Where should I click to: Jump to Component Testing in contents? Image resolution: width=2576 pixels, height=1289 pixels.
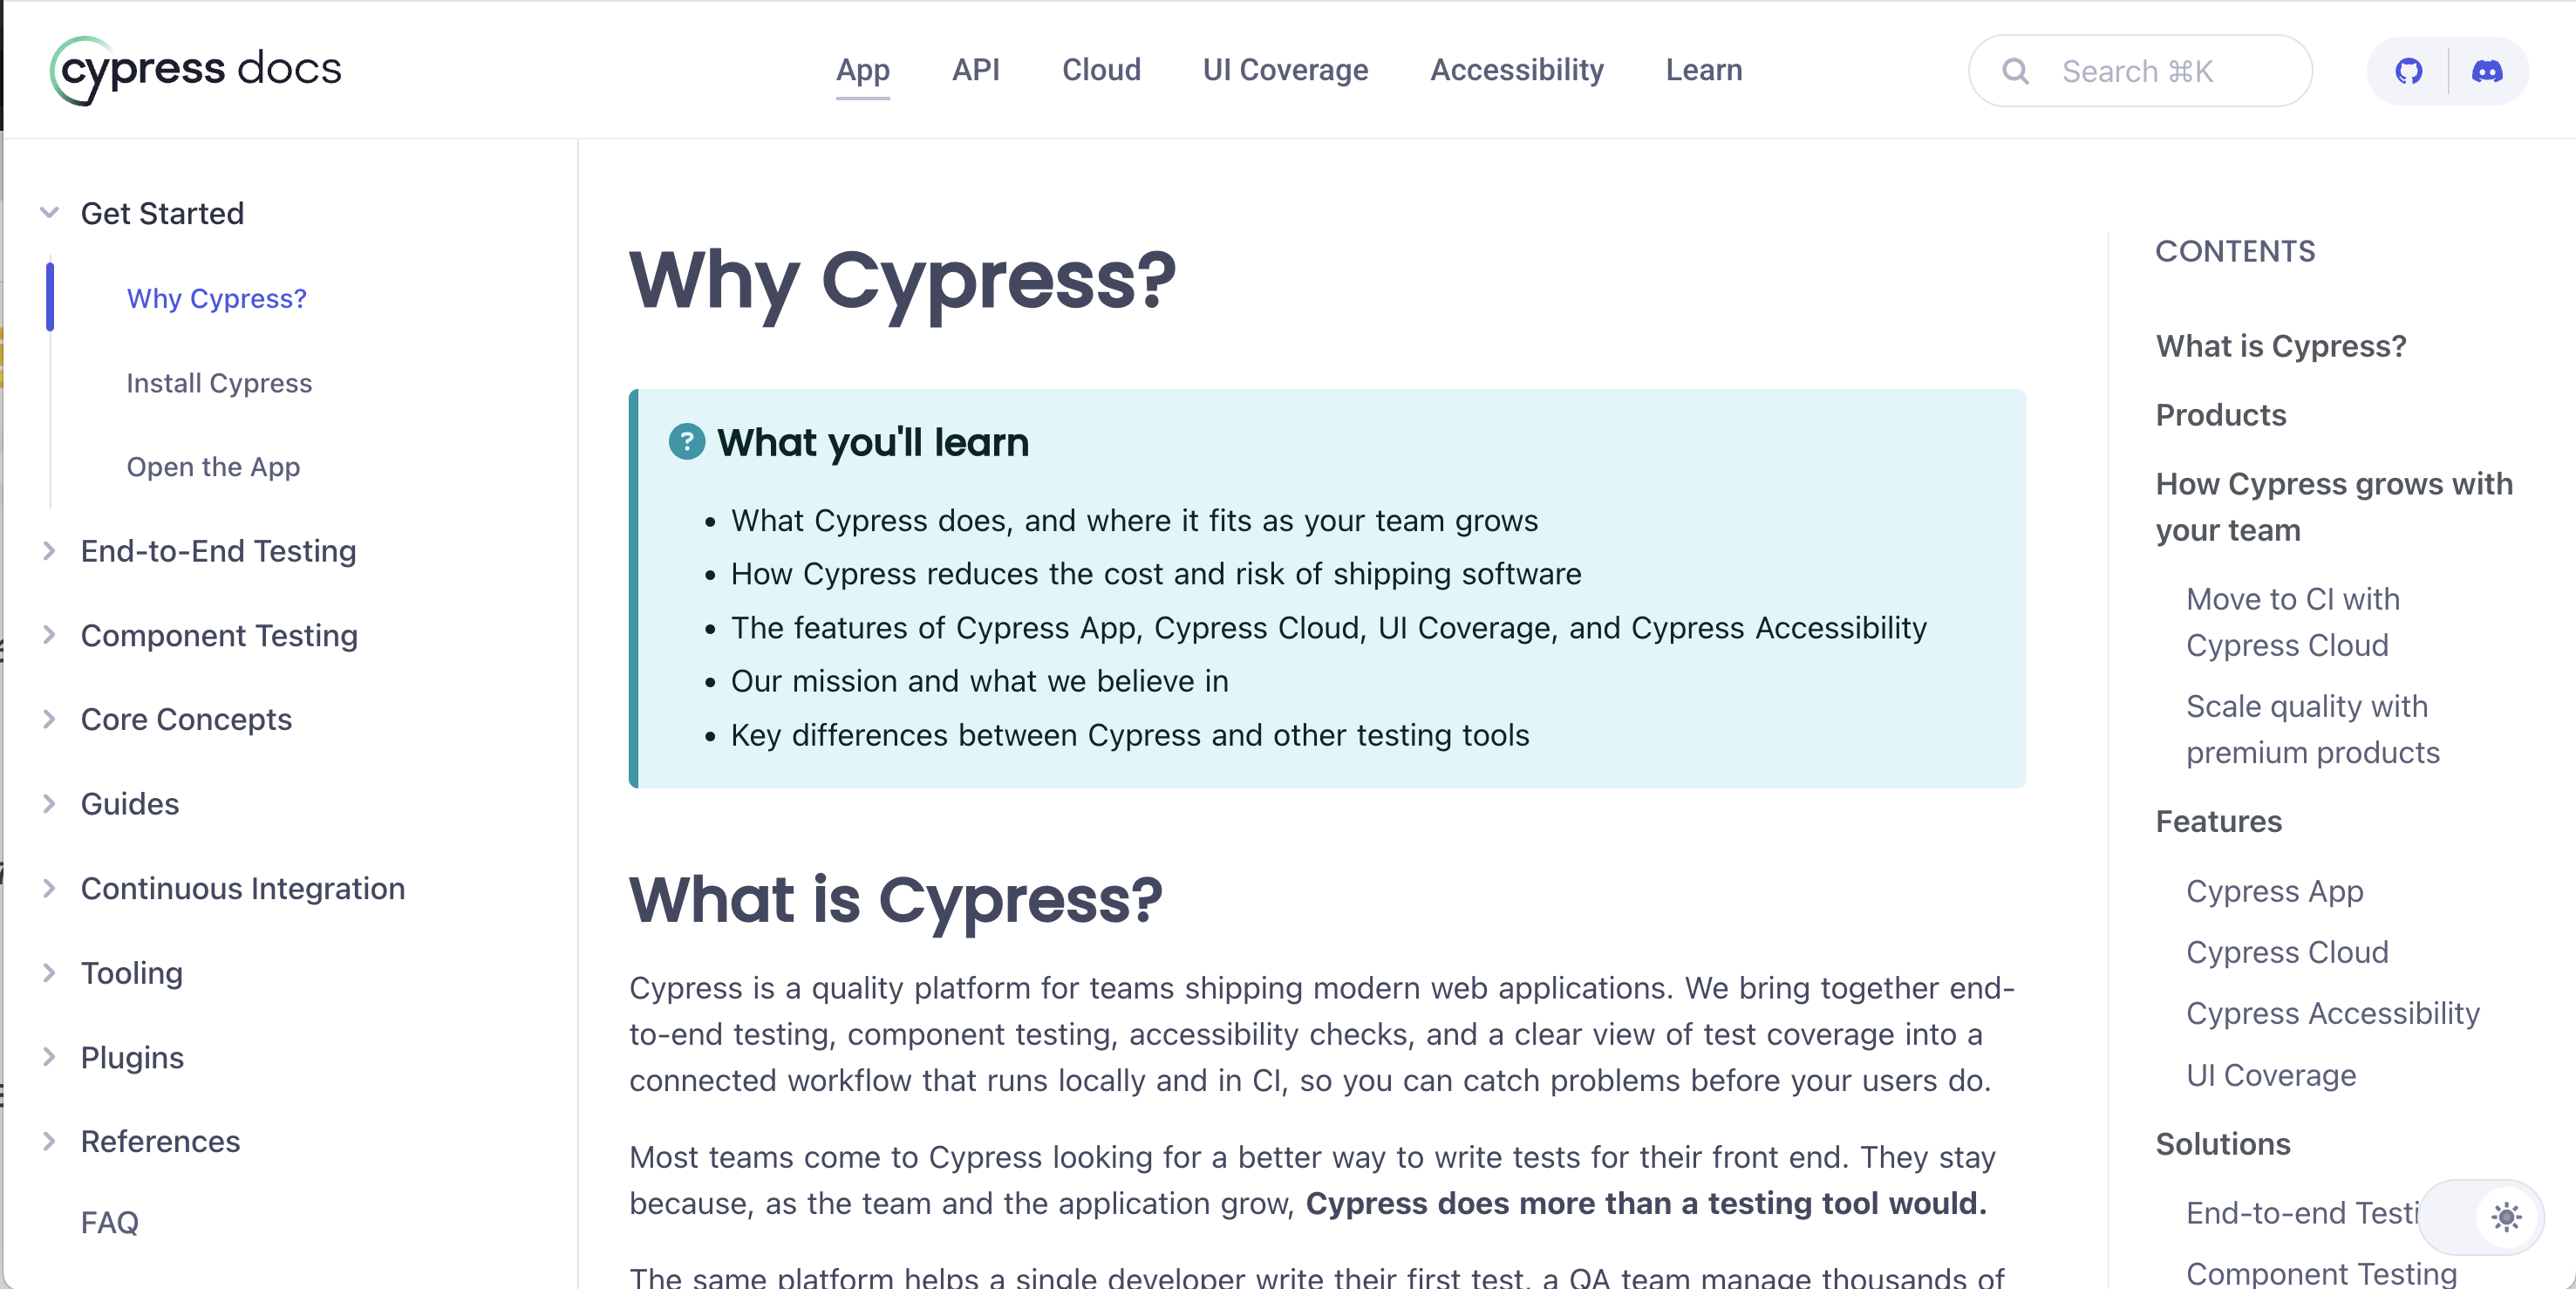click(2322, 1273)
